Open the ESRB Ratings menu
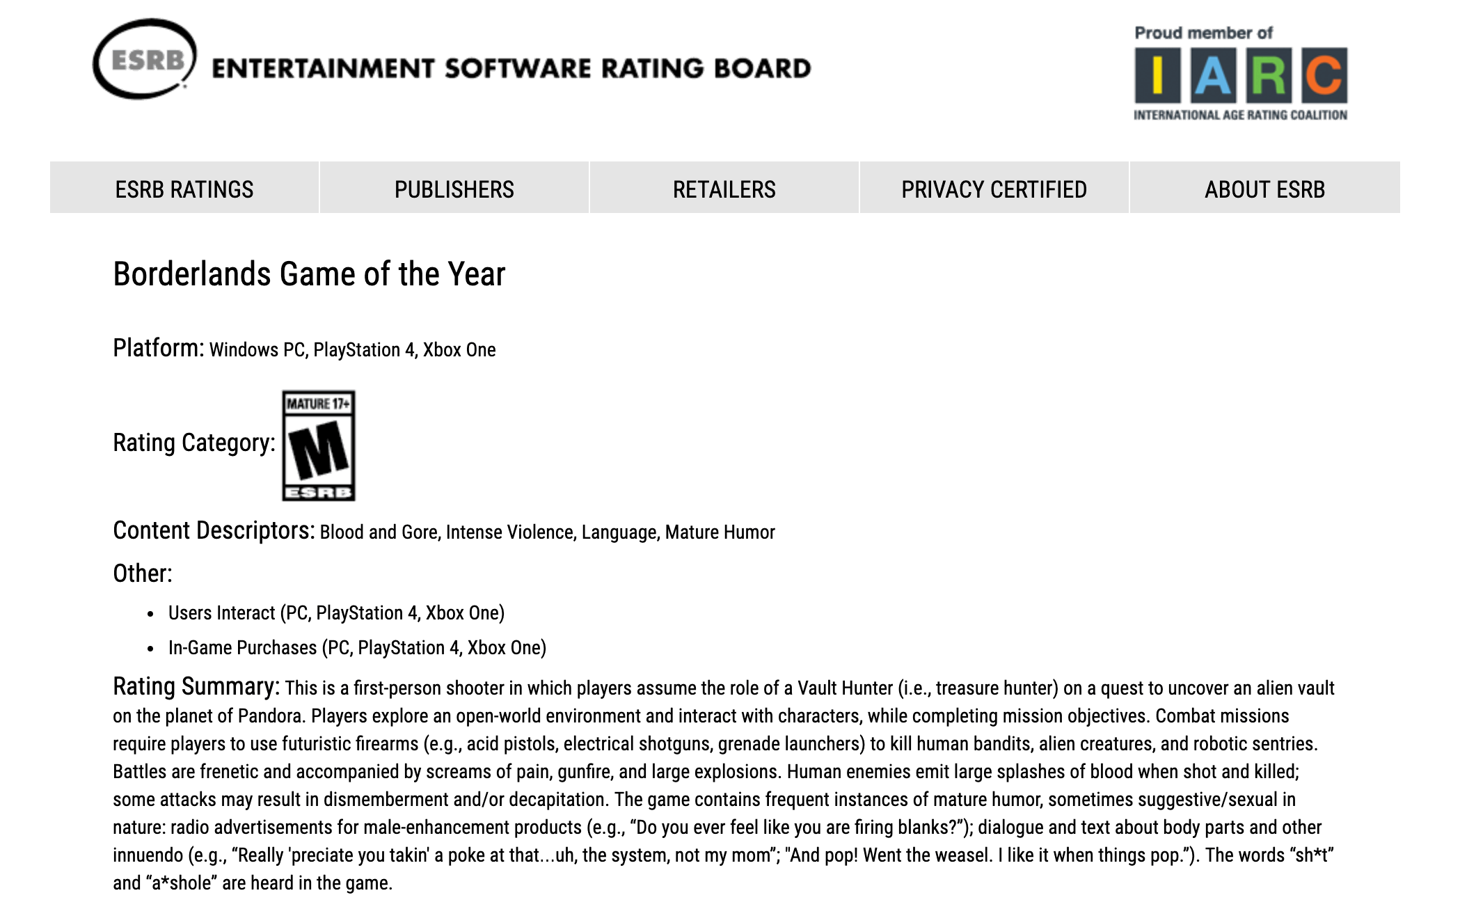This screenshot has height=909, width=1460. (184, 188)
